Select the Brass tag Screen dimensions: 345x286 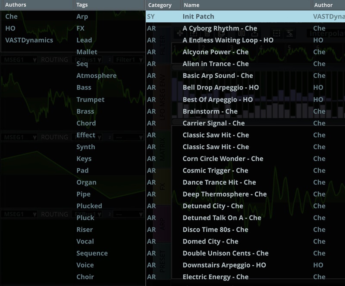tap(85, 111)
